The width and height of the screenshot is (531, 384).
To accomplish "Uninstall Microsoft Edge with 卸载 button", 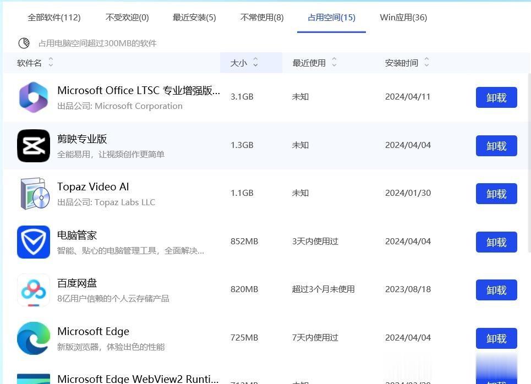I will click(x=496, y=338).
